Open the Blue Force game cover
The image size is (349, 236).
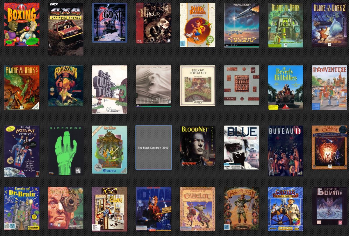click(x=241, y=147)
